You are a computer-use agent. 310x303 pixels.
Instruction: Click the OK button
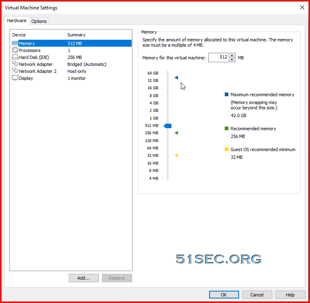point(224,295)
